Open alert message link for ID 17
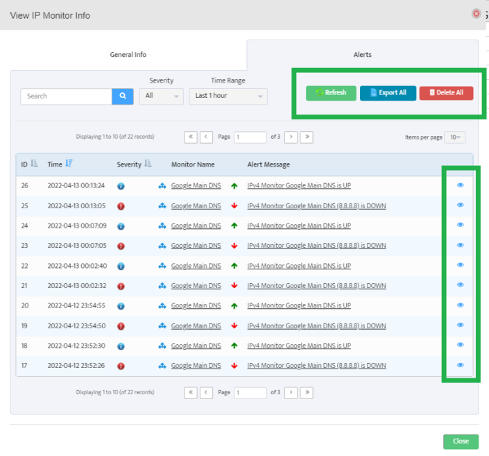 click(x=316, y=366)
